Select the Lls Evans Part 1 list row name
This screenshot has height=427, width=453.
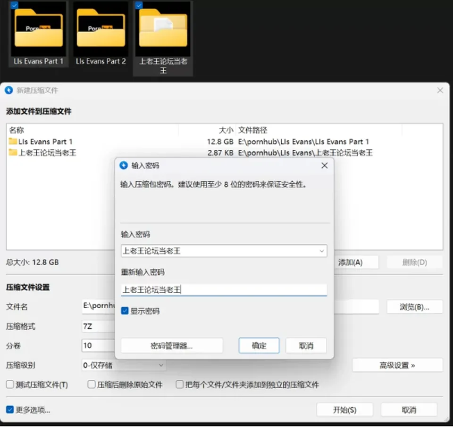click(x=45, y=142)
